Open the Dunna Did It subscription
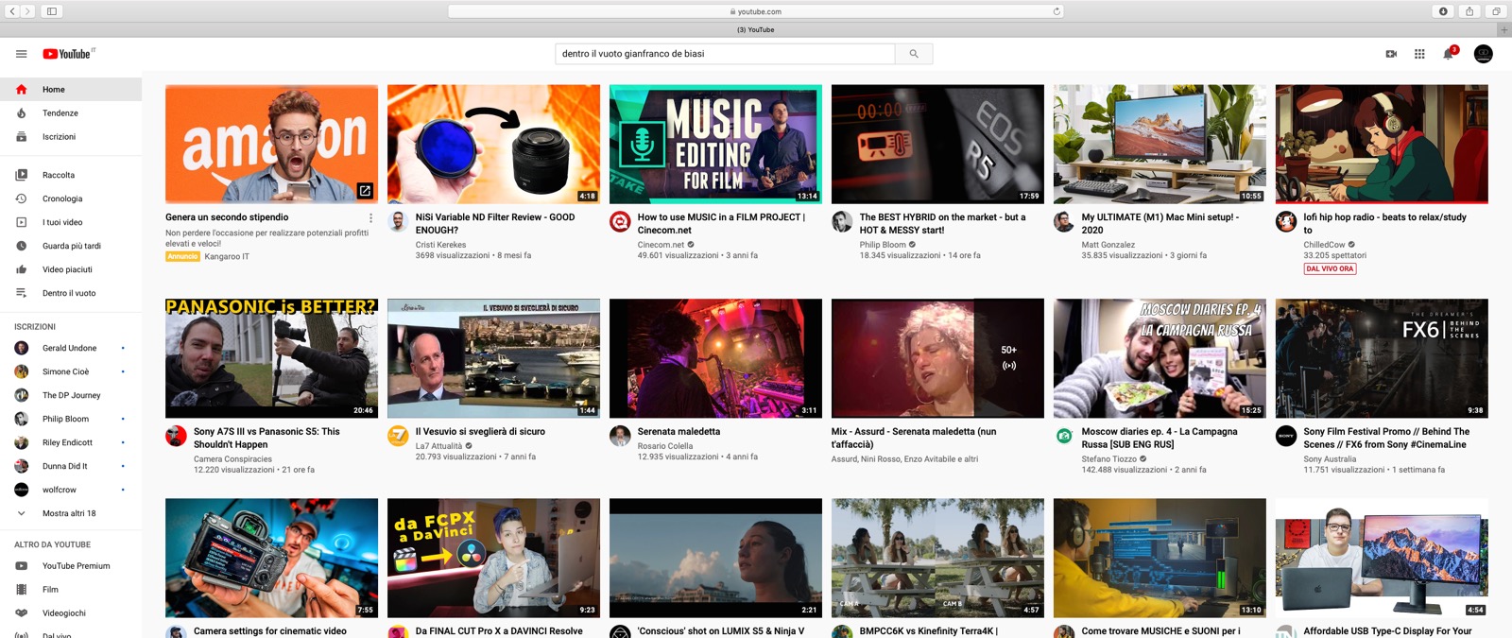1512x638 pixels. [71, 466]
